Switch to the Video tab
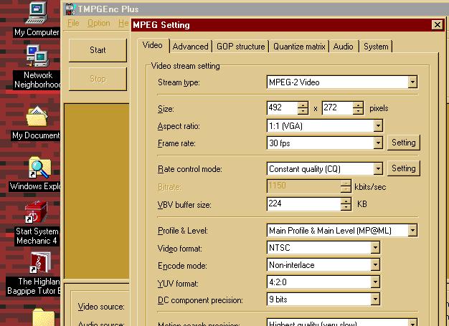 pos(153,45)
